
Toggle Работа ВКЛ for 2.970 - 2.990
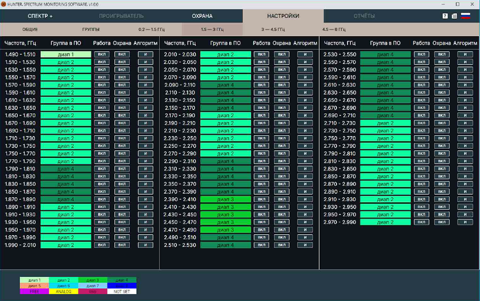421,222
